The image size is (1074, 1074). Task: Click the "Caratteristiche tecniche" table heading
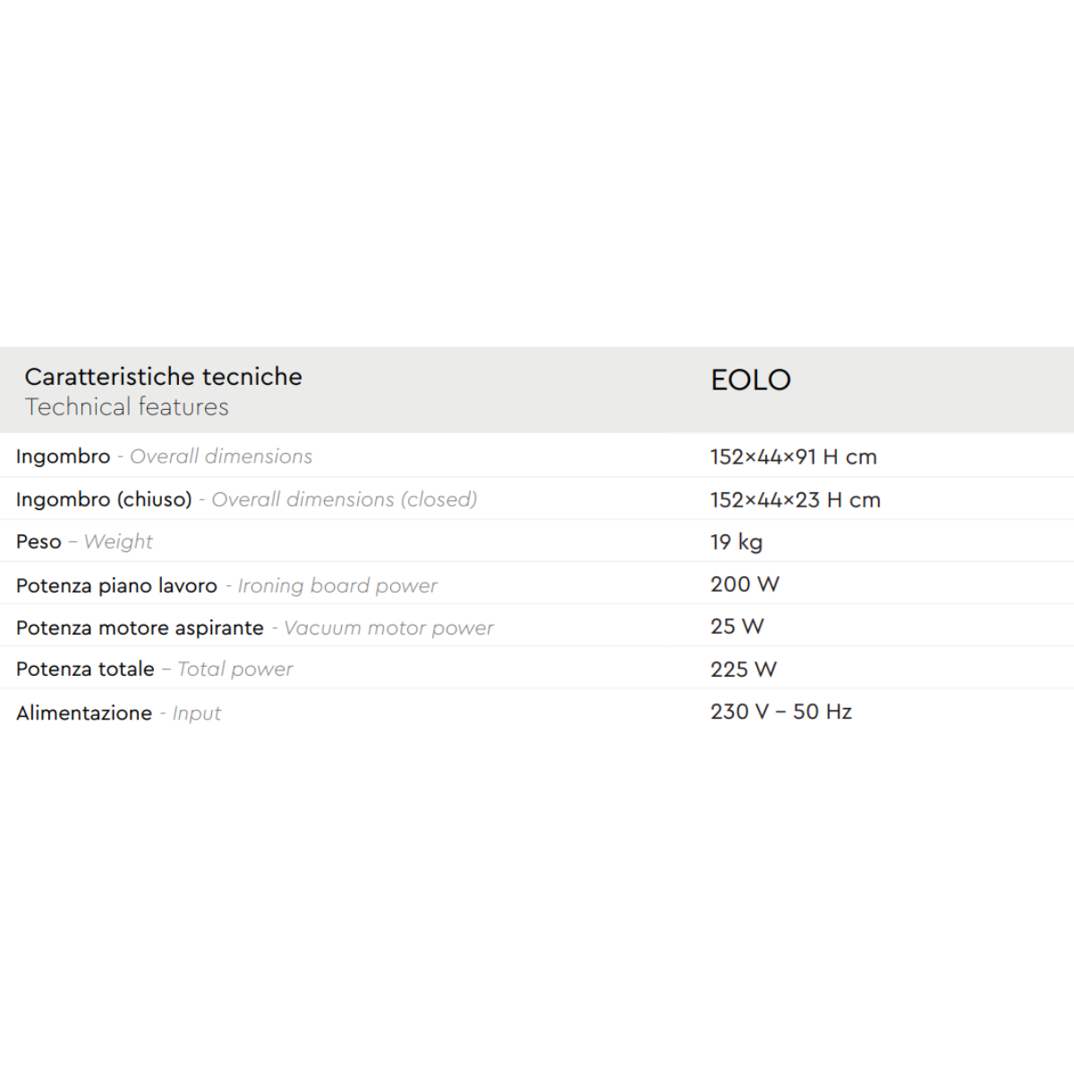coord(163,377)
